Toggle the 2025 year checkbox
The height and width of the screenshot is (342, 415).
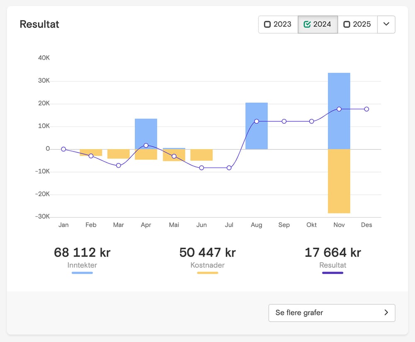347,24
